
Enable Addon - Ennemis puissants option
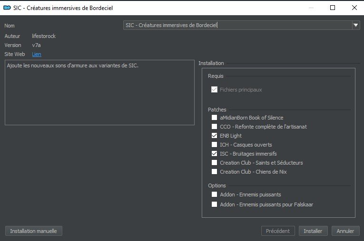[215, 195]
